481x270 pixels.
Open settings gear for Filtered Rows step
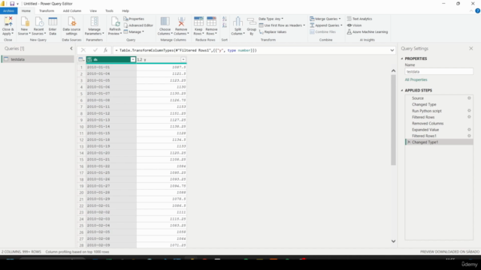(469, 117)
